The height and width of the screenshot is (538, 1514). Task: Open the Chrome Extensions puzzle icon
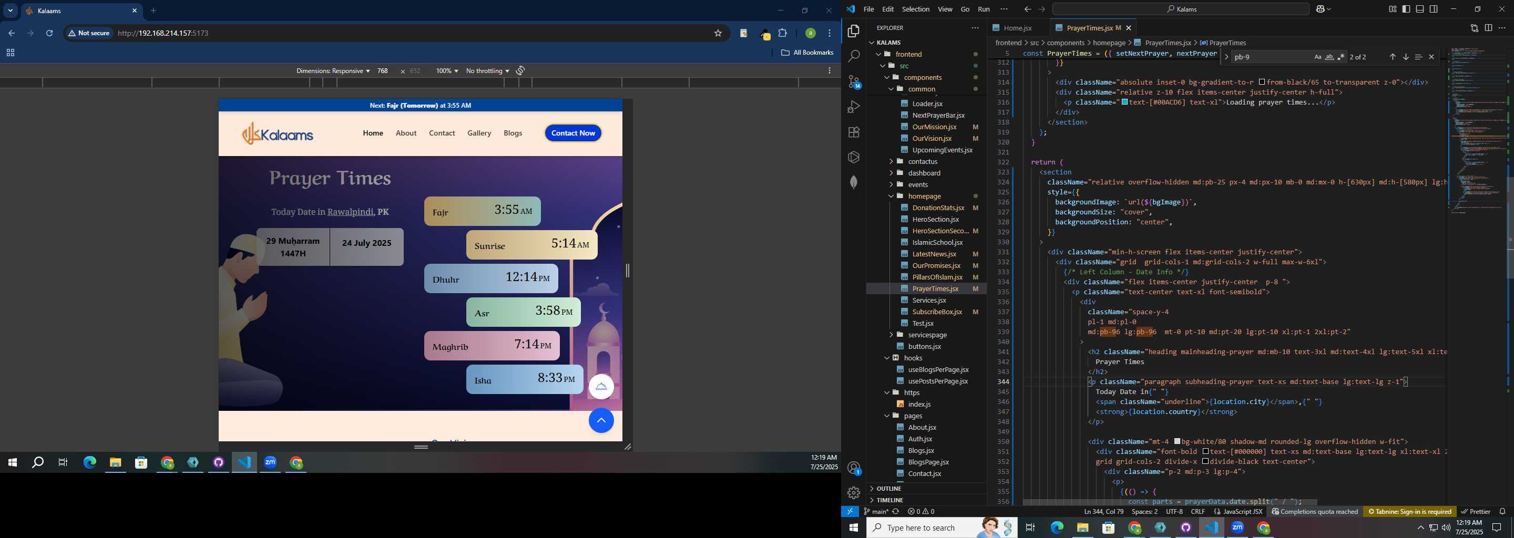click(783, 34)
